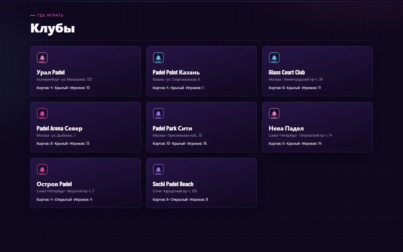The height and width of the screenshot is (252, 403).
Task: Open the Padel Point Казань club title
Action: 176,73
